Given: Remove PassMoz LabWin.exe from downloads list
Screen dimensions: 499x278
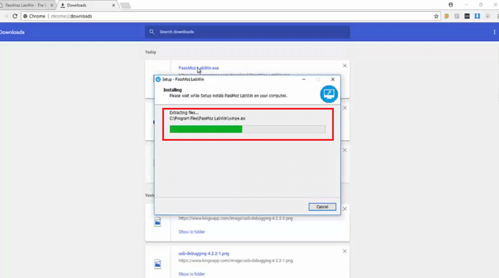Looking at the screenshot, I should (345, 66).
